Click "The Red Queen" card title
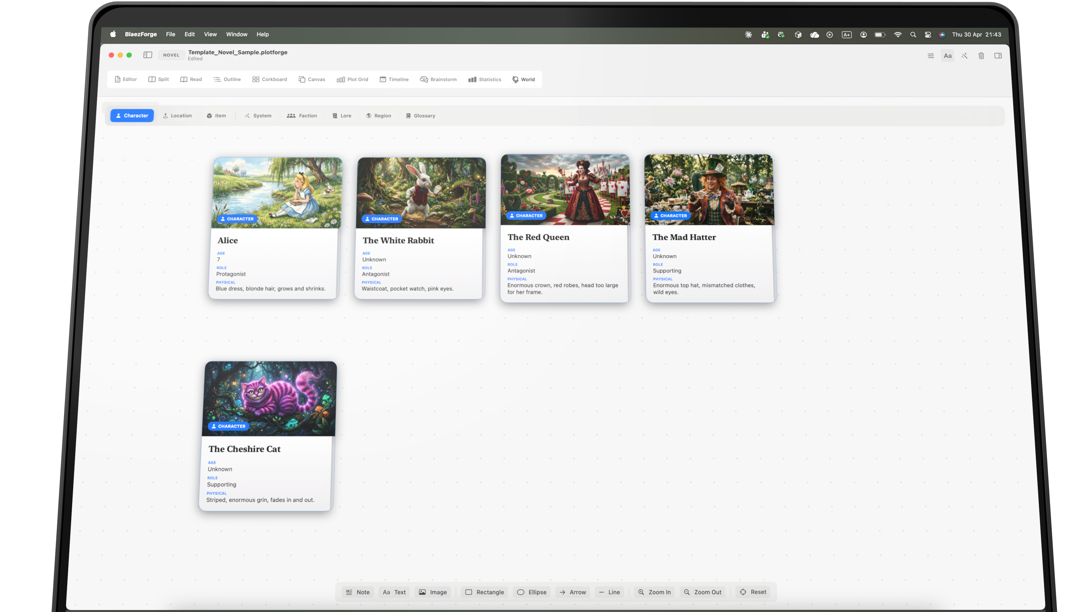Image resolution: width=1089 pixels, height=612 pixels. pyautogui.click(x=538, y=237)
